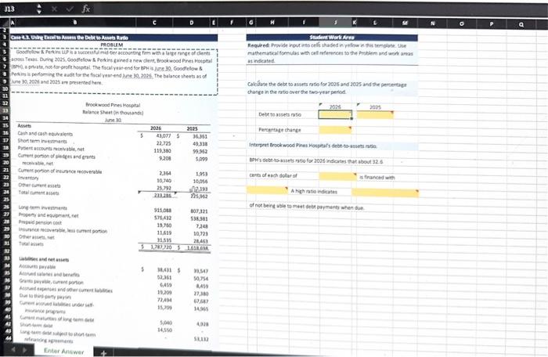Click the 'Due to third-party payors' label
Screen dimensions: 548x357
(45, 297)
